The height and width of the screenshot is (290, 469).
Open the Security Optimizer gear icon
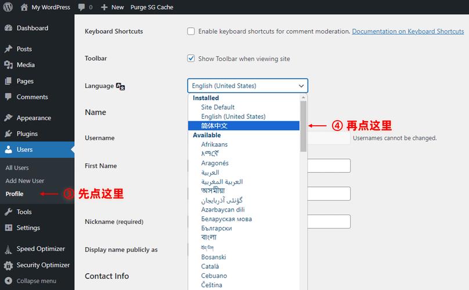click(x=8, y=266)
